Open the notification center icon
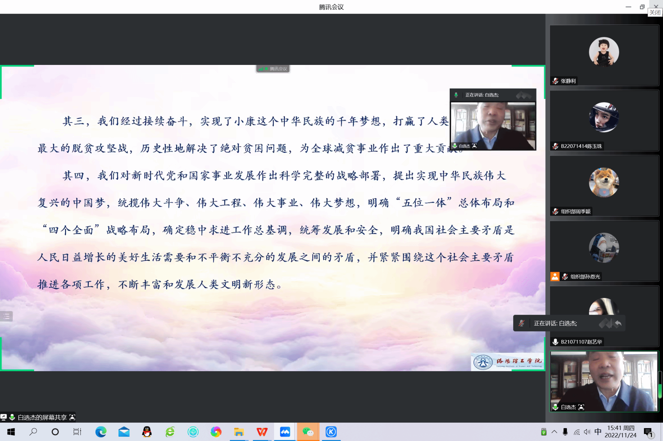Image resolution: width=663 pixels, height=441 pixels. point(648,432)
